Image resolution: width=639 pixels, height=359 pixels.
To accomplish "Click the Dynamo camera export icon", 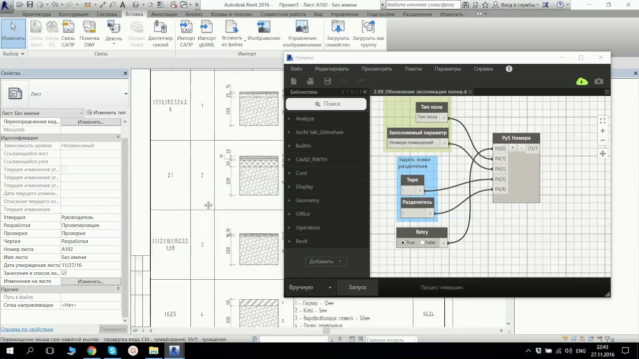I will click(599, 81).
